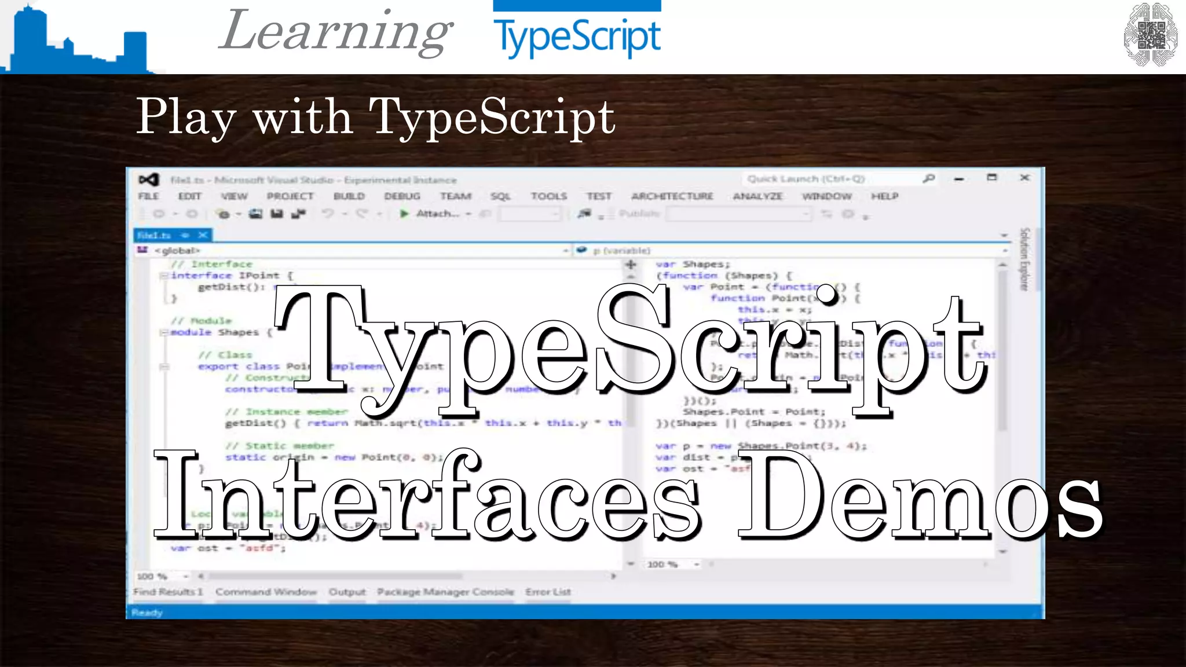Image resolution: width=1186 pixels, height=667 pixels.
Task: Click the "// Static member" comment line
Action: pyautogui.click(x=280, y=446)
